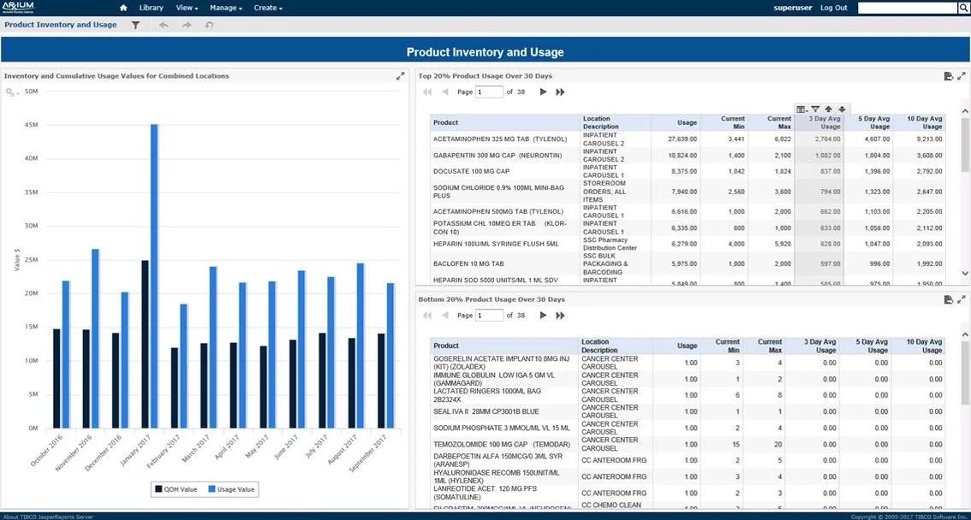
Task: Open the Library menu
Action: point(152,8)
